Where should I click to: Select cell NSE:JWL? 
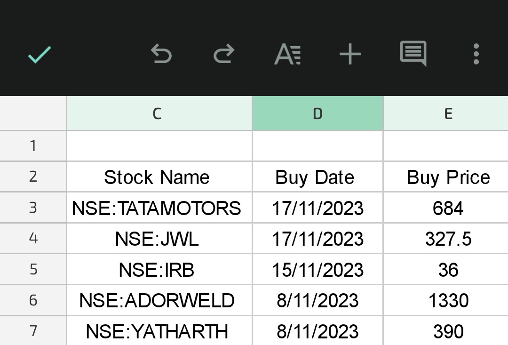click(159, 238)
